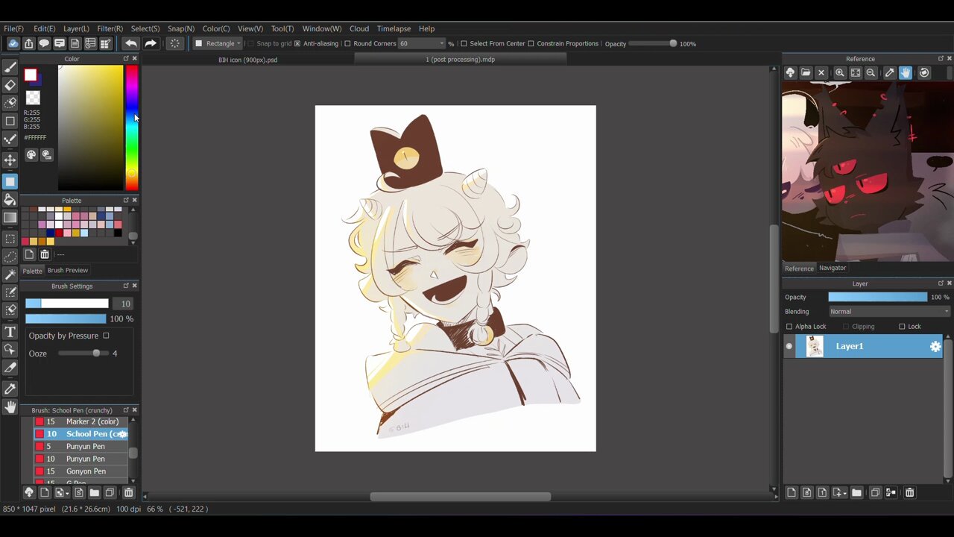Open Layer1 settings gear
The height and width of the screenshot is (537, 954).
coord(935,346)
